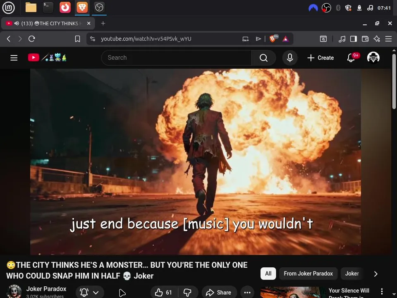397x298 pixels.
Task: Click the page vertical scrollbar
Action: [394, 81]
